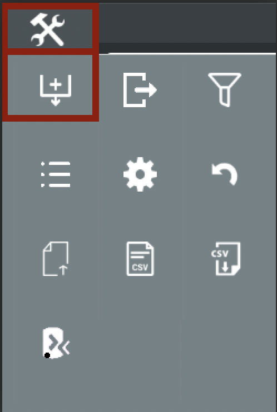
Task: Open the hammer and wrench tools tab
Action: [50, 29]
